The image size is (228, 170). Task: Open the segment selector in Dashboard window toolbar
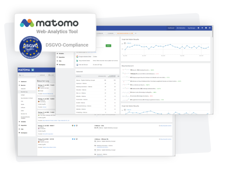pos(100,33)
